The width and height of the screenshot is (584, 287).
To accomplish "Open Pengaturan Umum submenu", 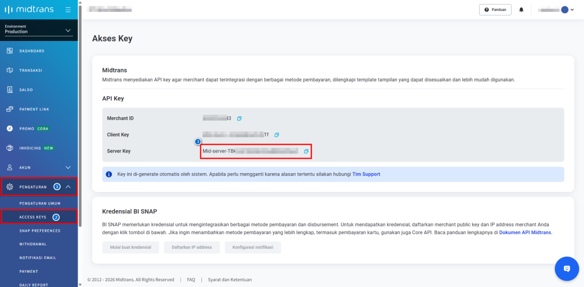I will [x=40, y=203].
